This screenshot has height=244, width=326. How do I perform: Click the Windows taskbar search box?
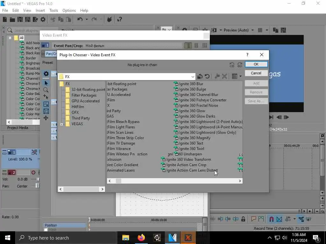(66, 238)
